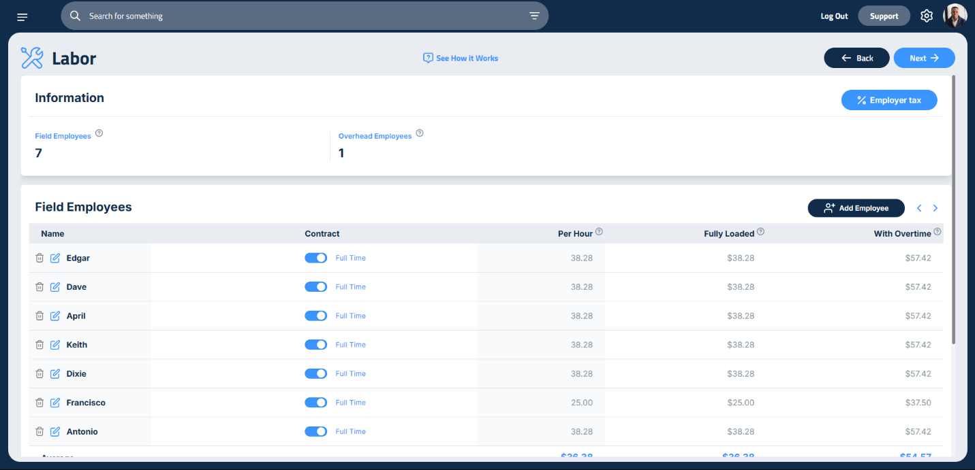Open the settings gear icon
Viewport: 975px width, 470px height.
(926, 16)
